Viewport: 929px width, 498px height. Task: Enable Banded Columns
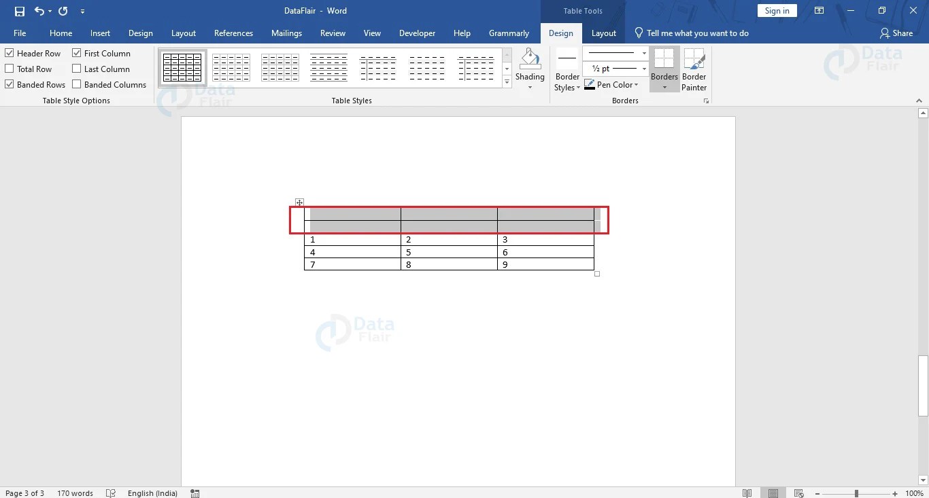point(76,84)
